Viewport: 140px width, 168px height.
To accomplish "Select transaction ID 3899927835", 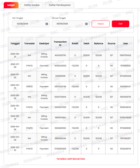I will coord(60,107).
